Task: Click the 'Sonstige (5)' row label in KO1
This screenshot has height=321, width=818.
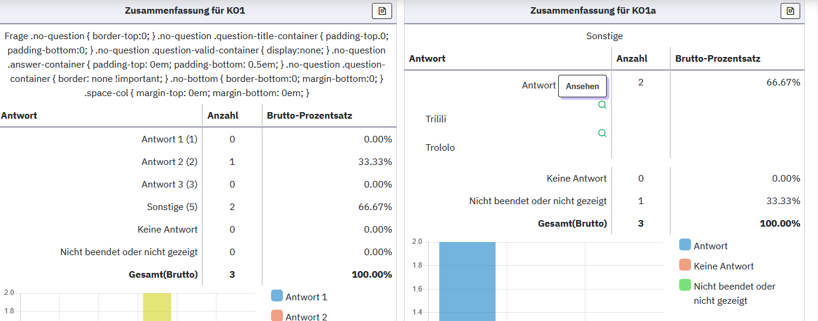Action: 172,207
